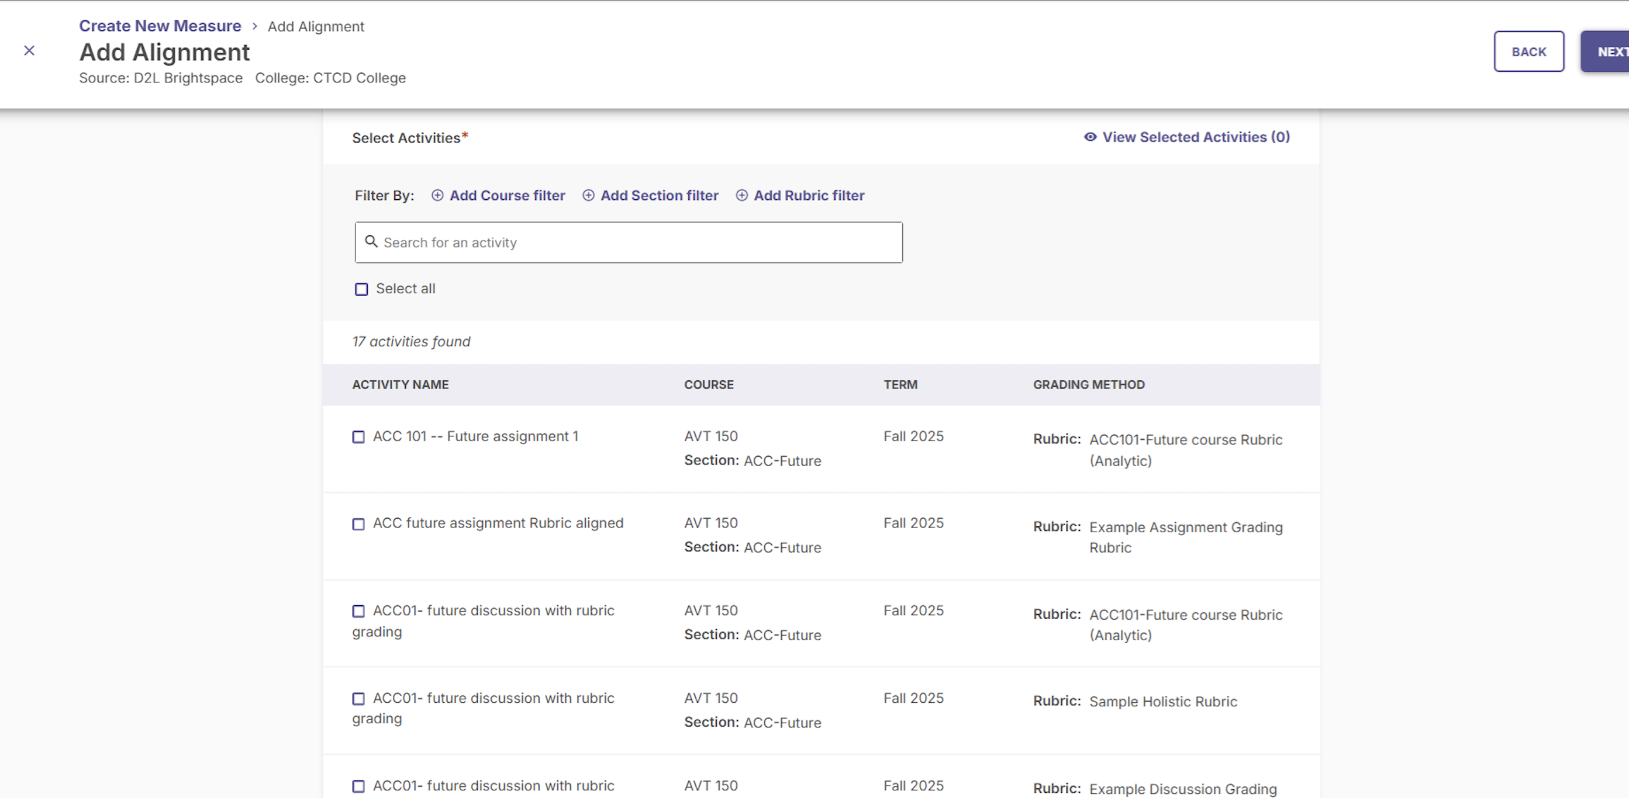This screenshot has height=798, width=1629.
Task: Select ACC01 discussion with ACC101-Future course Rubric
Action: (358, 612)
